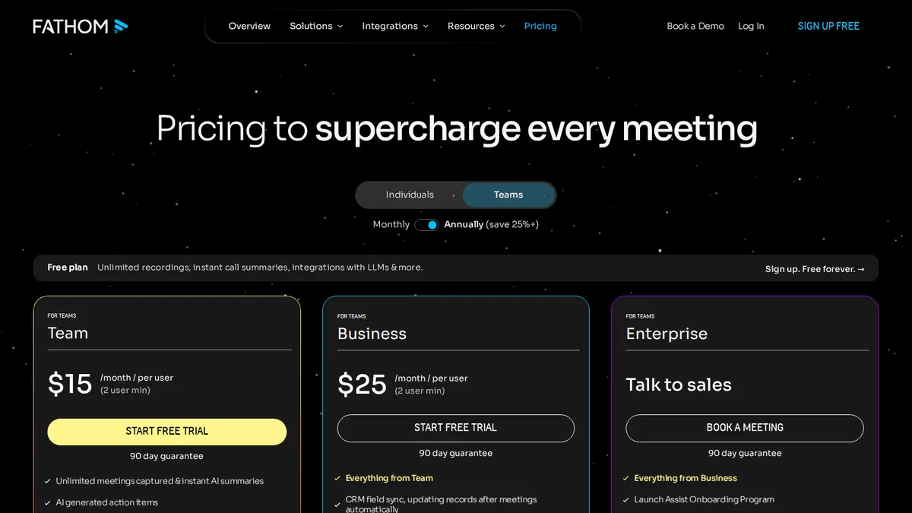Image resolution: width=912 pixels, height=513 pixels.
Task: Click Book a Meeting for Enterprise
Action: click(745, 428)
